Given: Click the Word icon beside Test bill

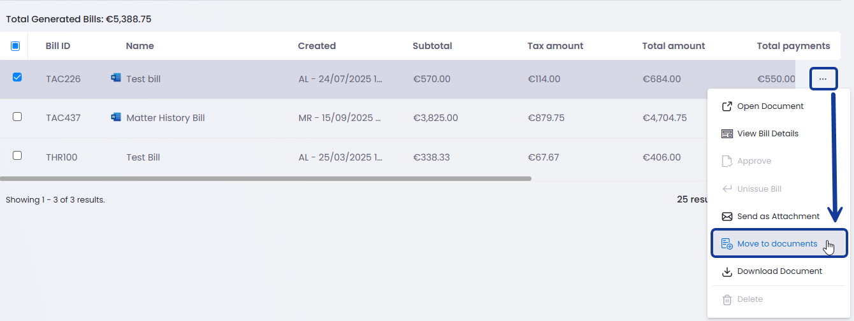Looking at the screenshot, I should (x=115, y=78).
